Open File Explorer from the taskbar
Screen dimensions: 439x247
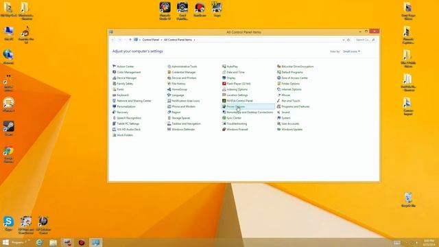point(54,242)
